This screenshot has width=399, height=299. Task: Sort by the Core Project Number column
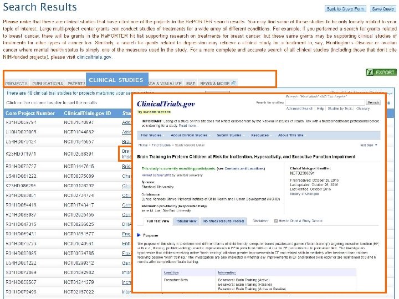tap(30, 114)
